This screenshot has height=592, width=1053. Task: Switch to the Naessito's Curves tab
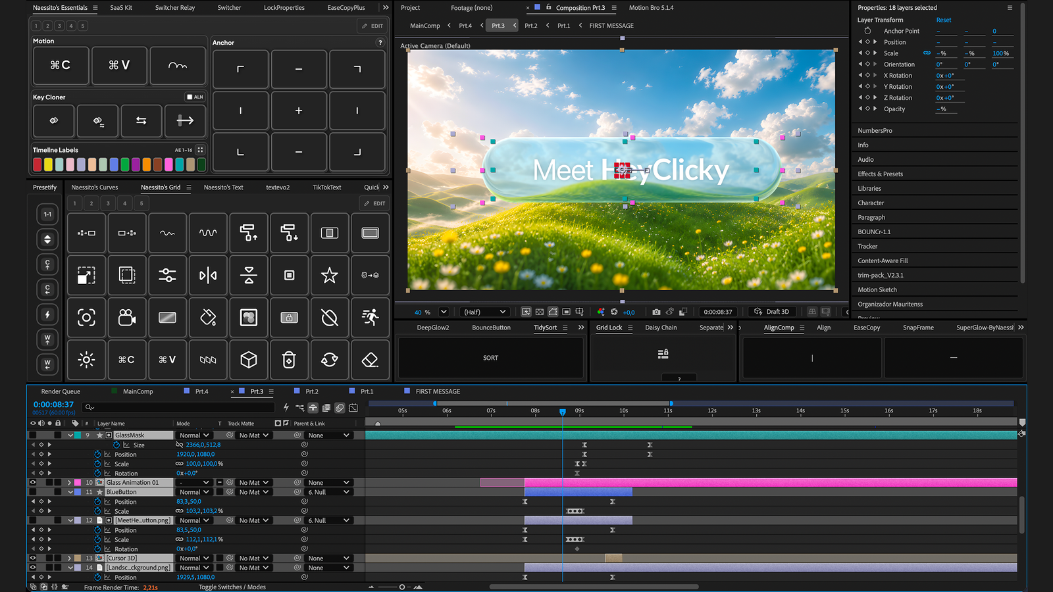tap(95, 187)
